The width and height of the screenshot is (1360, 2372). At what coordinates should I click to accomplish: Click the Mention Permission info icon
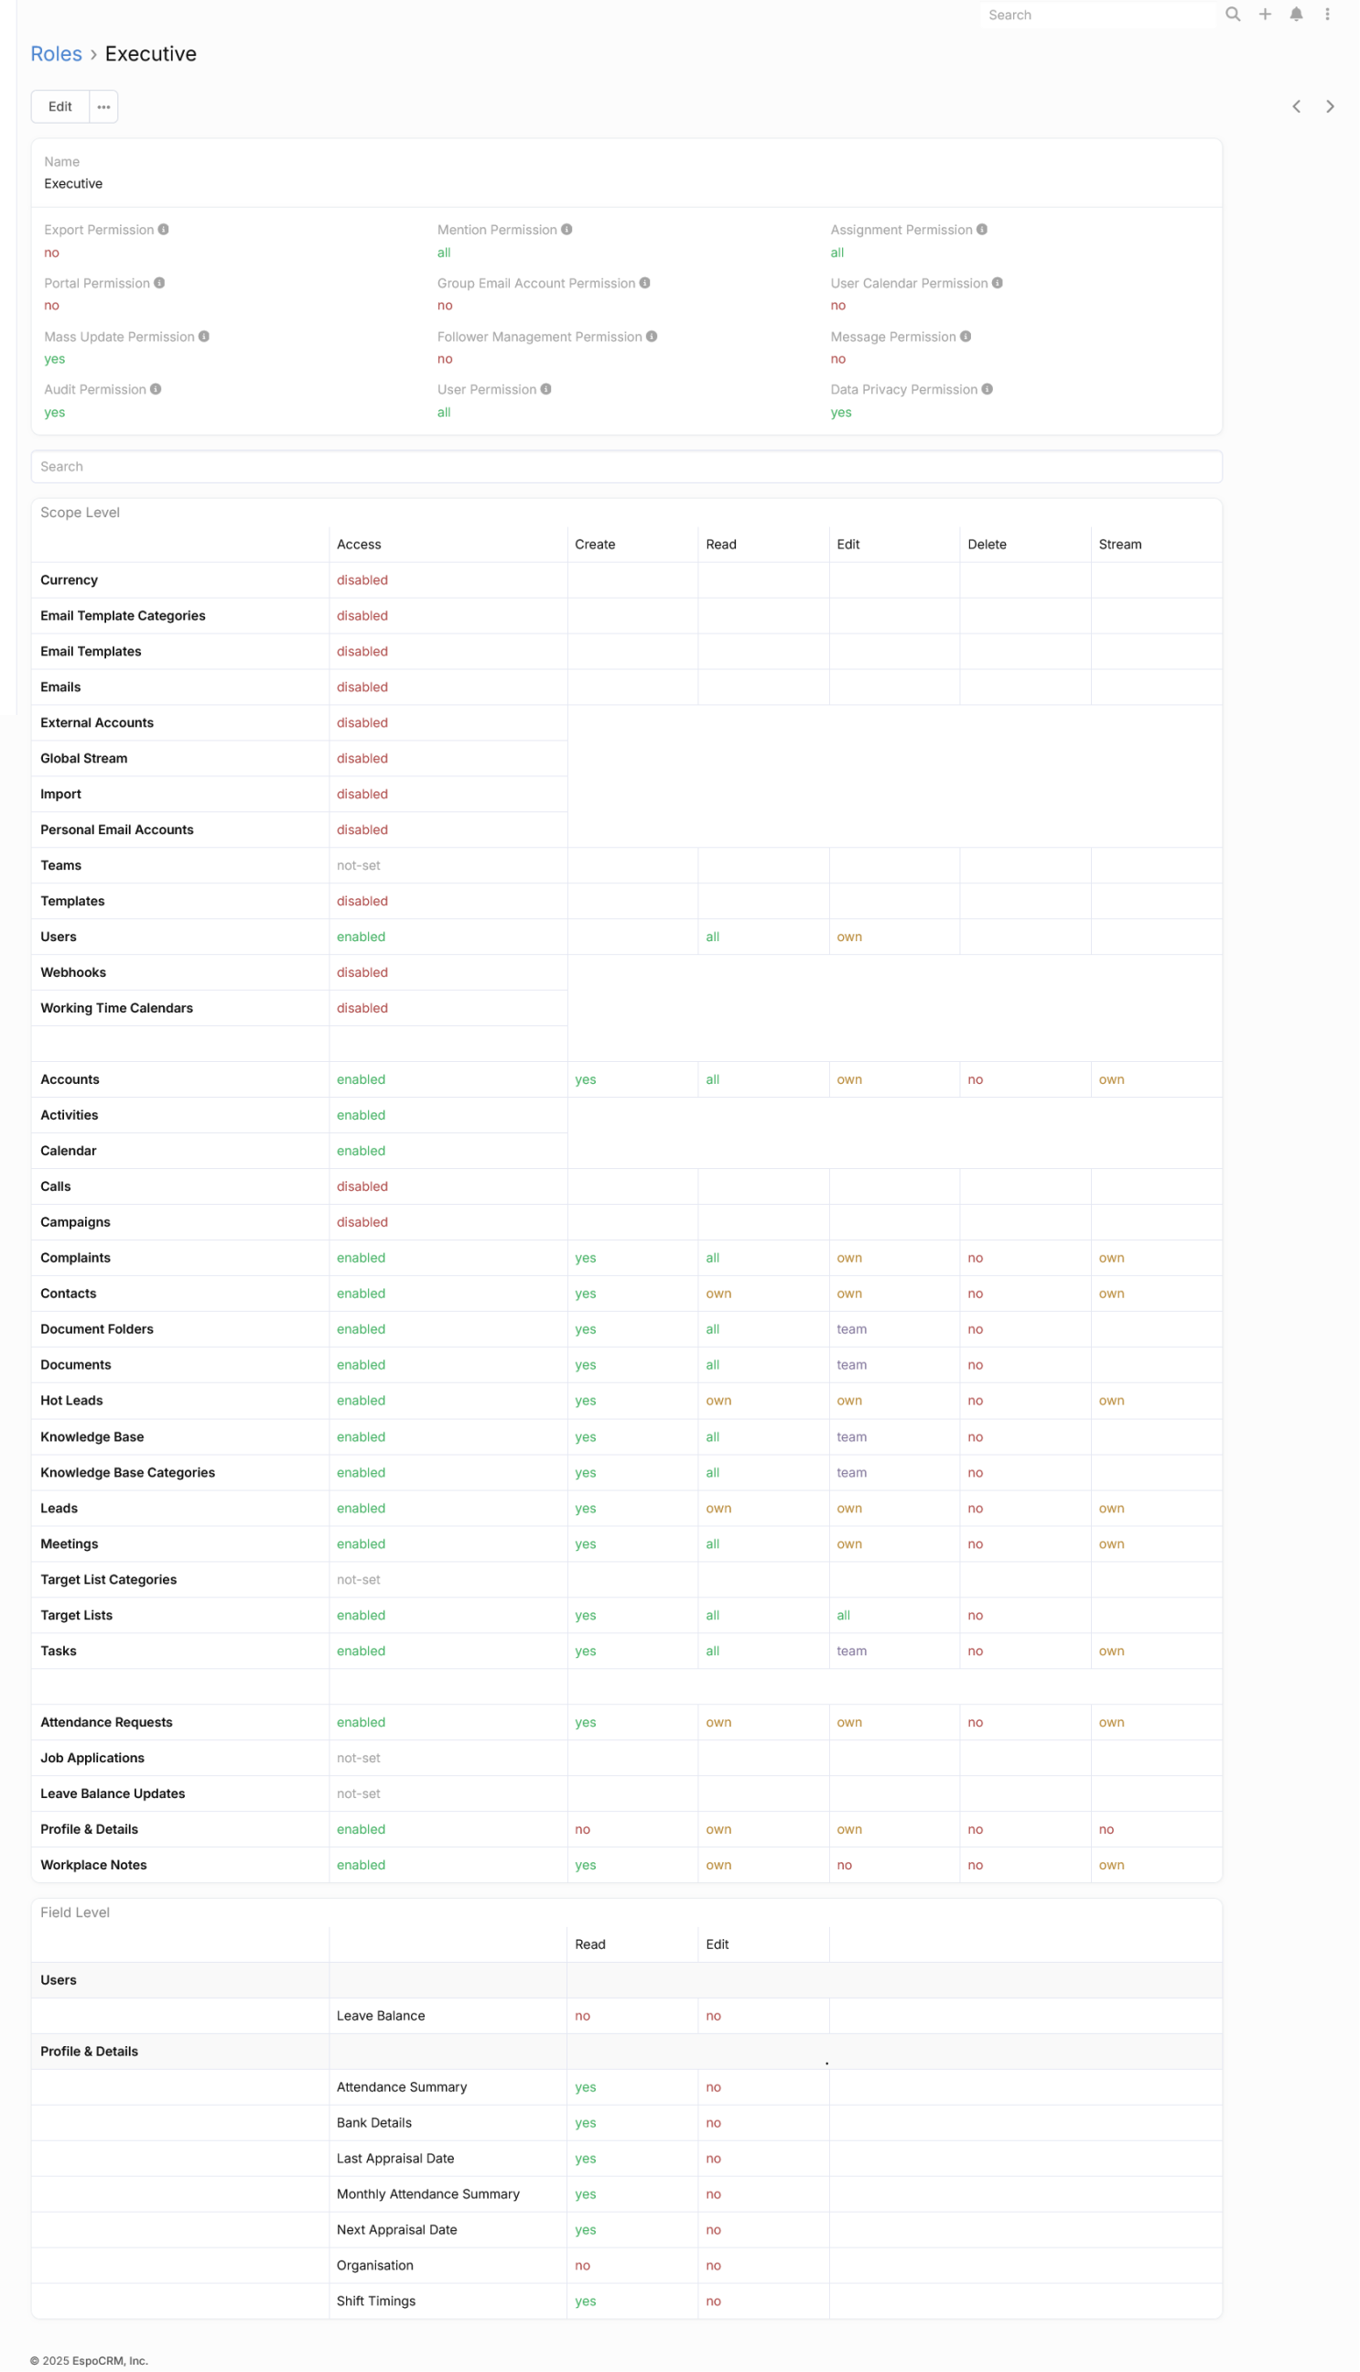click(567, 230)
